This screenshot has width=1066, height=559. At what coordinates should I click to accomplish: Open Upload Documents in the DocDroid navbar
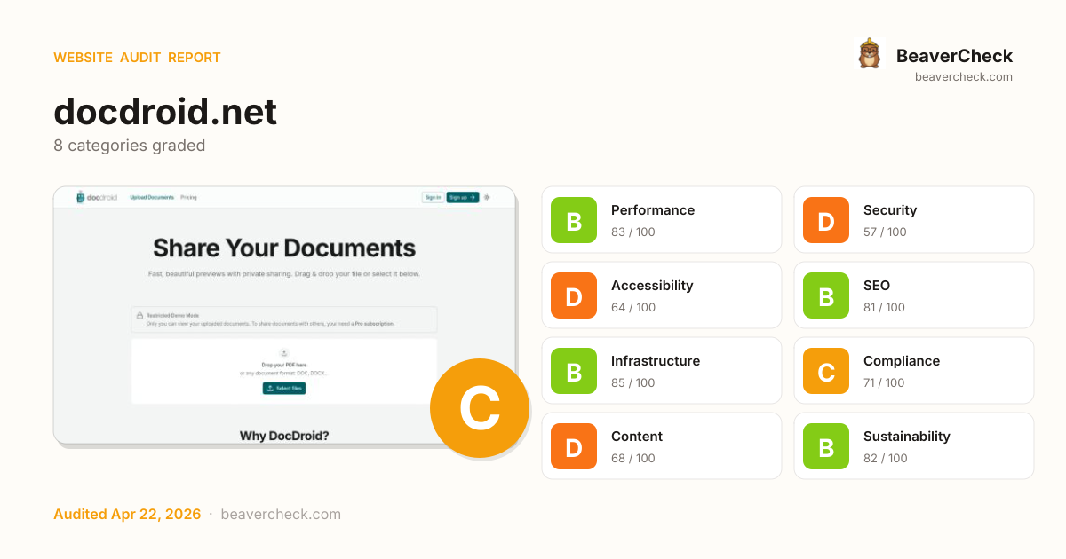point(152,197)
